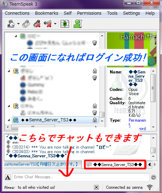Open the Bookmarks menu
The height and width of the screenshot is (193, 162).
pos(47,13)
